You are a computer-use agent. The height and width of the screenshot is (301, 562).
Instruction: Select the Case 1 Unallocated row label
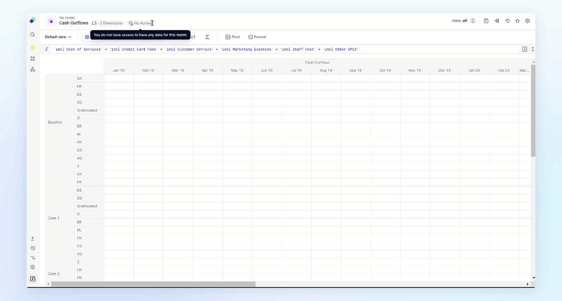click(89, 206)
